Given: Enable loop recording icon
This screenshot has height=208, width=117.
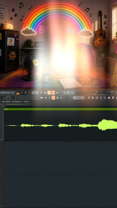Looking at the screenshot, I should (x=57, y=93).
